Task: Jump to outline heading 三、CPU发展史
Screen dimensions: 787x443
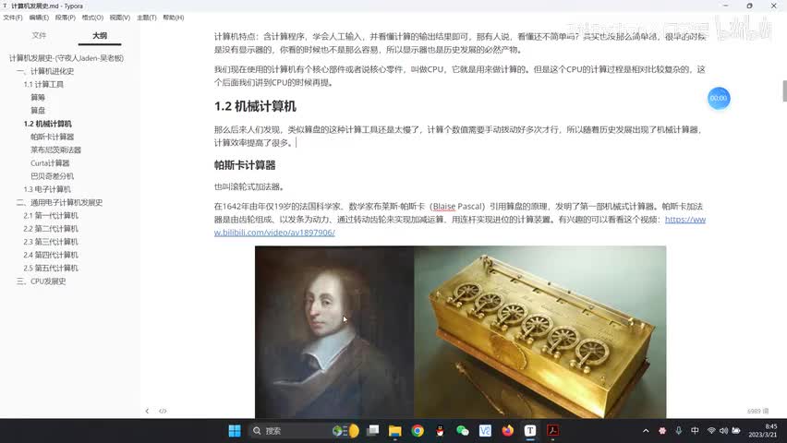Action: click(42, 281)
